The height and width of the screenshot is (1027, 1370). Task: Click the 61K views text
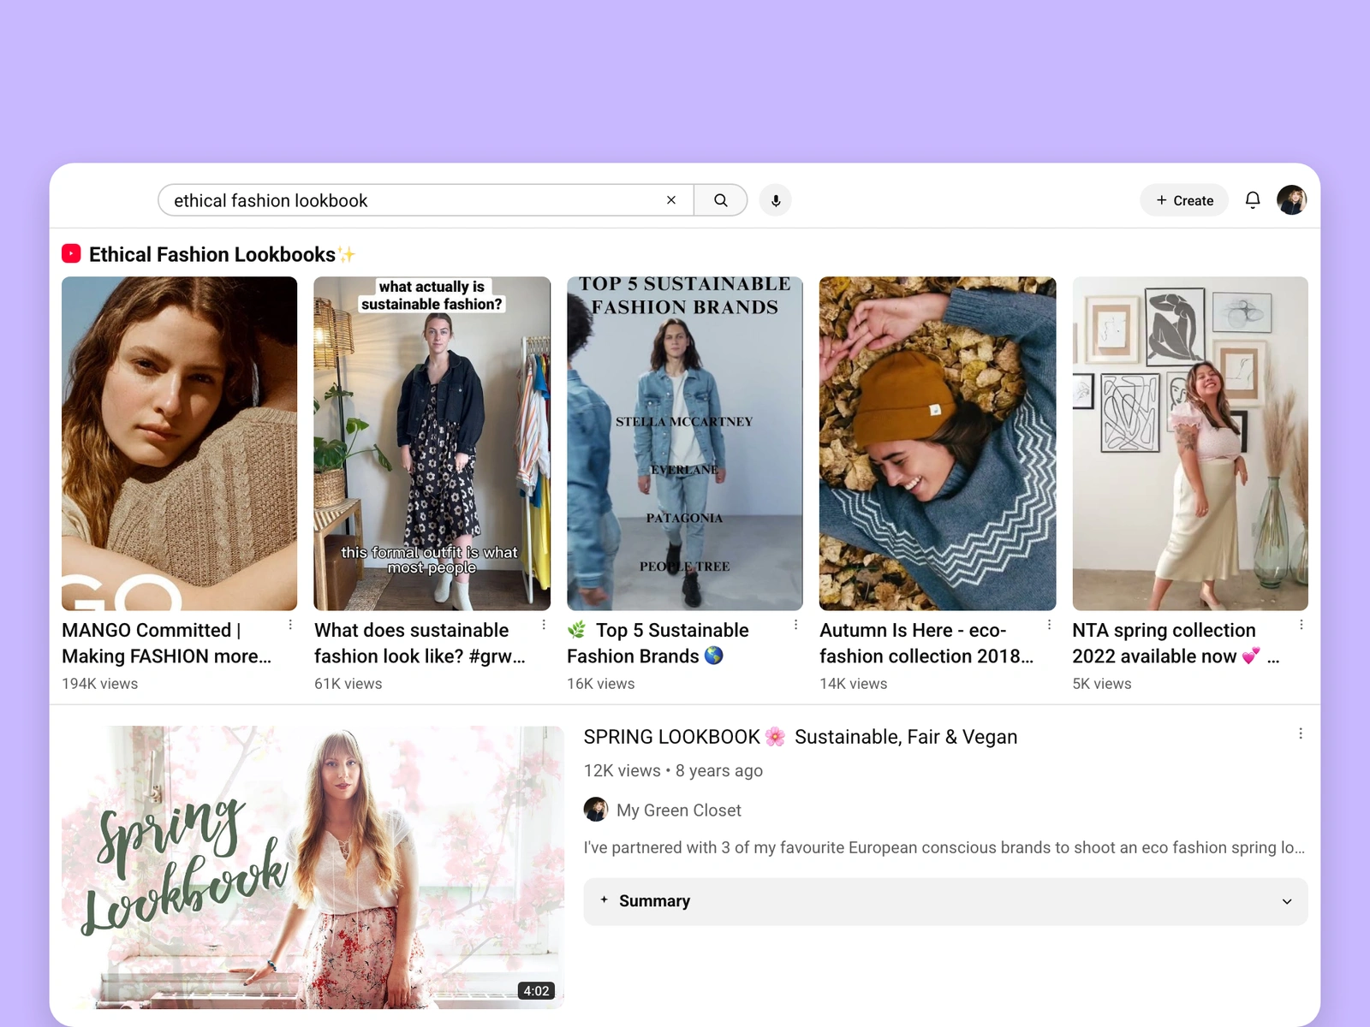pyautogui.click(x=348, y=684)
